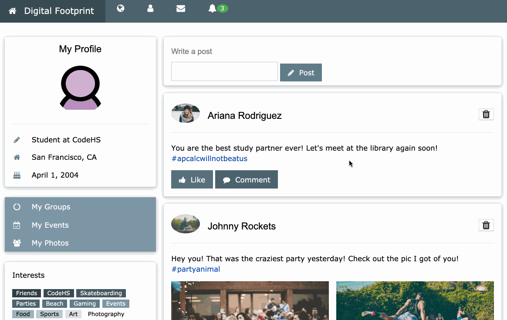Screen dimensions: 507x320
Task: Click the circle icon beside My Groups
Action: tap(17, 207)
